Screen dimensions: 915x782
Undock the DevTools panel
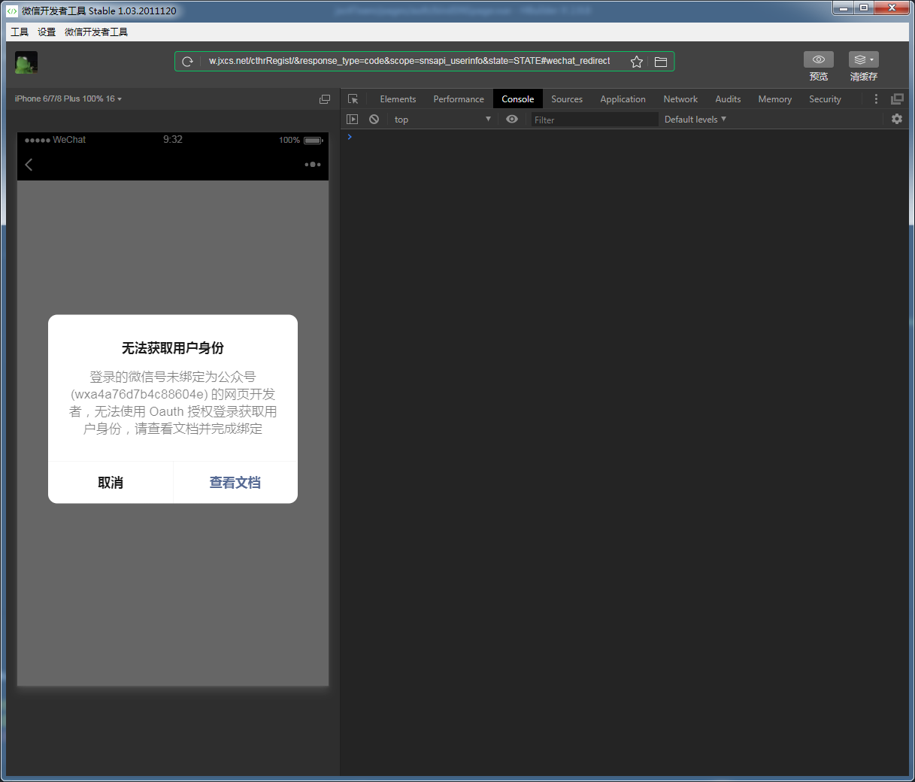pos(897,99)
